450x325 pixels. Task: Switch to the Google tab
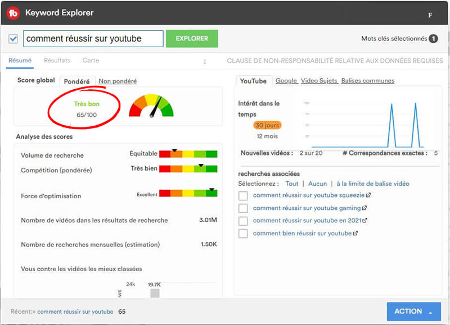pyautogui.click(x=286, y=81)
